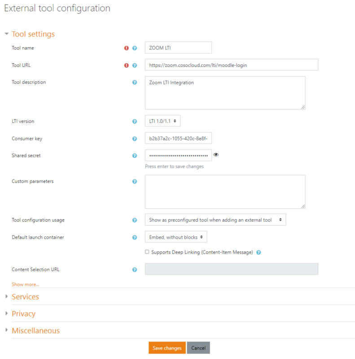Click help icon next to Tool name
Screen dimensions: 355x359
[x=135, y=48]
